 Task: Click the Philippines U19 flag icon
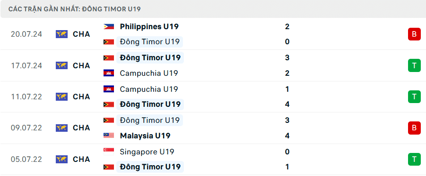[109, 26]
